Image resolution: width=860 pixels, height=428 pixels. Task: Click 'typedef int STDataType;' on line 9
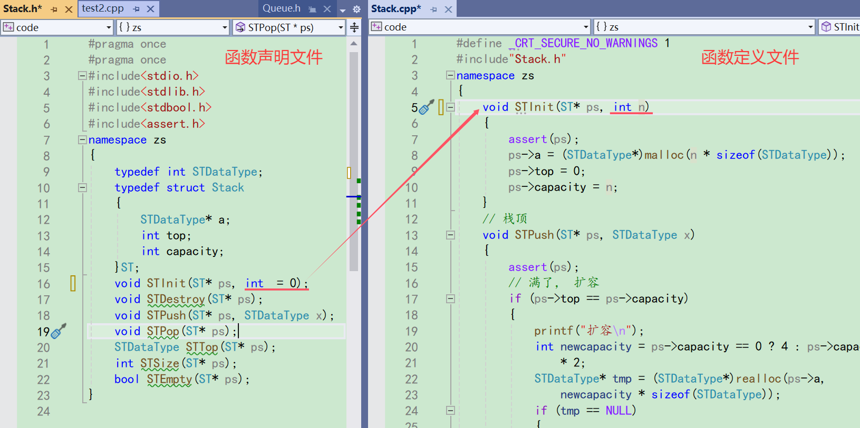click(188, 172)
